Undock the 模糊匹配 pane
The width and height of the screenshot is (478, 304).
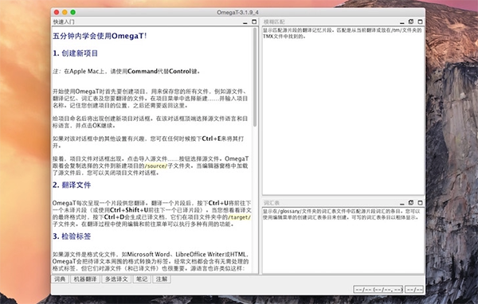[x=411, y=21]
